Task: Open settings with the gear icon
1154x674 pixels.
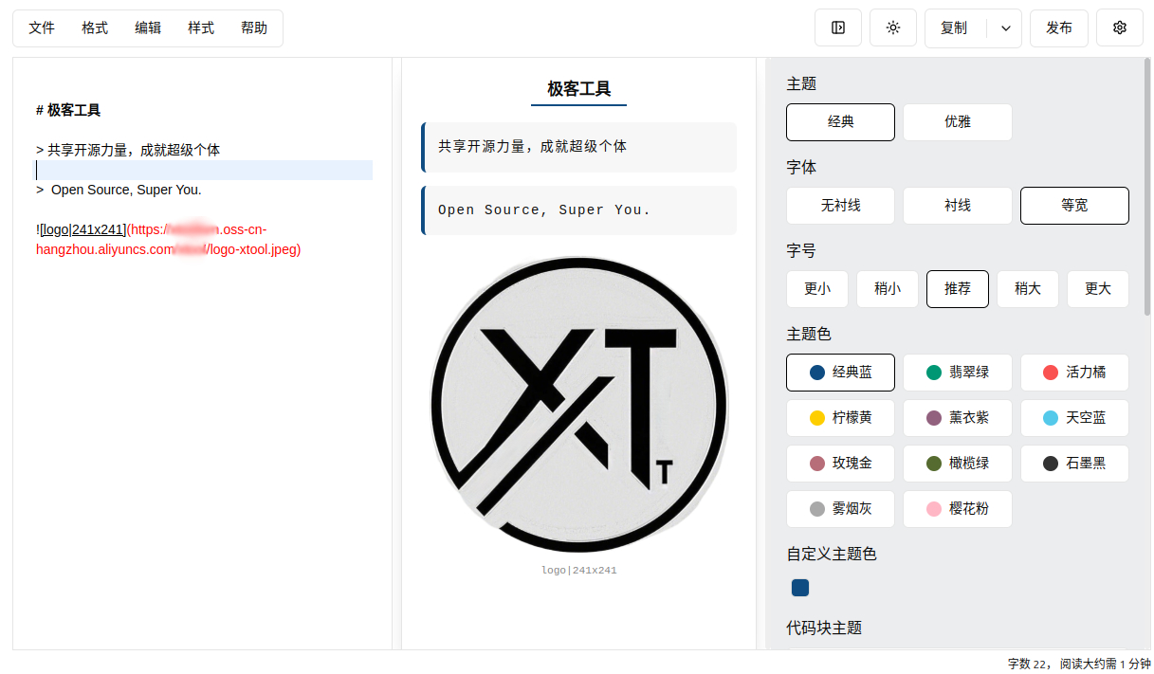Action: coord(1120,28)
